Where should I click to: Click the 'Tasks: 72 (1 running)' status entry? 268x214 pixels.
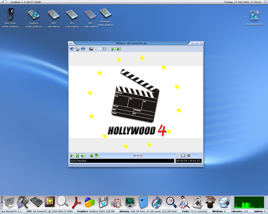[195, 211]
